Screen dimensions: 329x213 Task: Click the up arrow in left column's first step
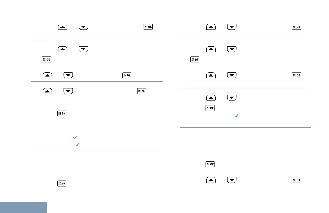[62, 27]
